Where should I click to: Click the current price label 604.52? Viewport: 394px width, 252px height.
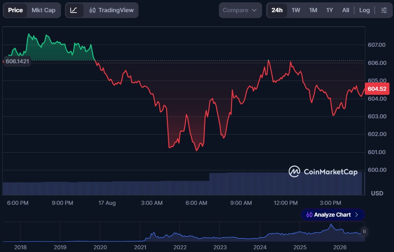tap(377, 89)
